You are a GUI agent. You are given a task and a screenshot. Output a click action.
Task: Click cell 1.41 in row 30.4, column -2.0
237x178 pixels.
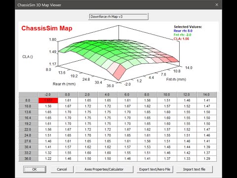(x=48, y=147)
